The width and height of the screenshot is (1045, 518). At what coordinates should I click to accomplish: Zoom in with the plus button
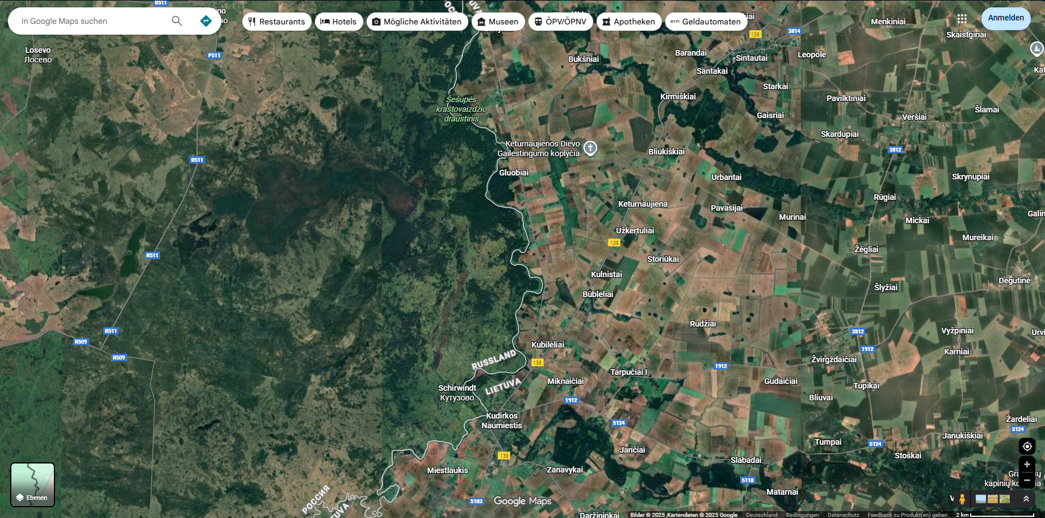[x=1027, y=465]
